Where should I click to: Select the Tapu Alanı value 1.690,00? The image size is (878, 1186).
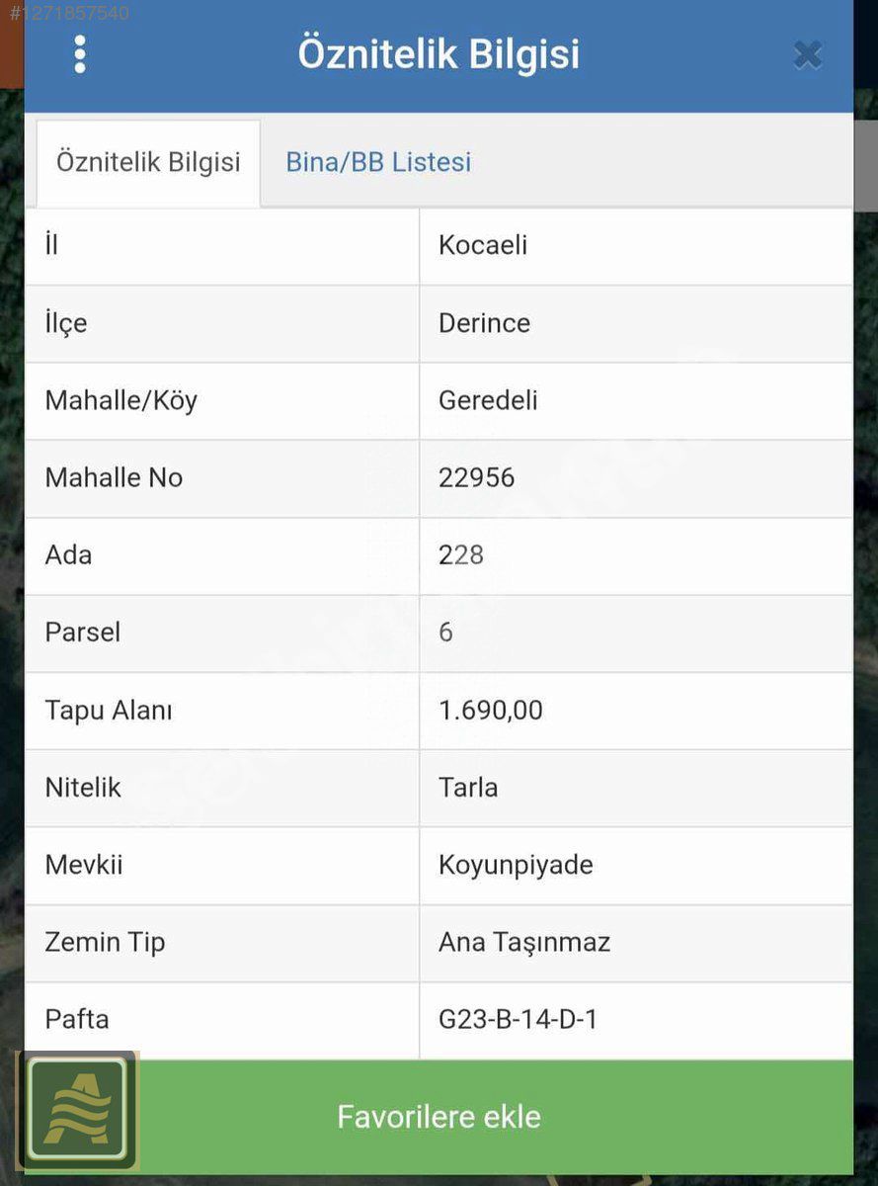[x=490, y=710]
